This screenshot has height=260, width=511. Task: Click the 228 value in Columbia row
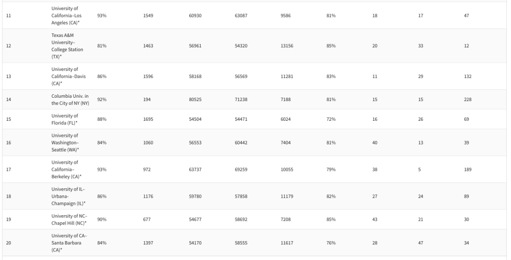(x=467, y=100)
